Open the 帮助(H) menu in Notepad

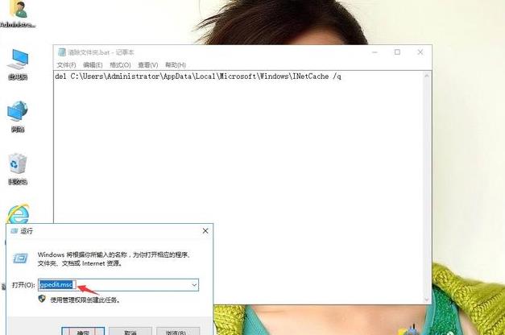pyautogui.click(x=175, y=64)
